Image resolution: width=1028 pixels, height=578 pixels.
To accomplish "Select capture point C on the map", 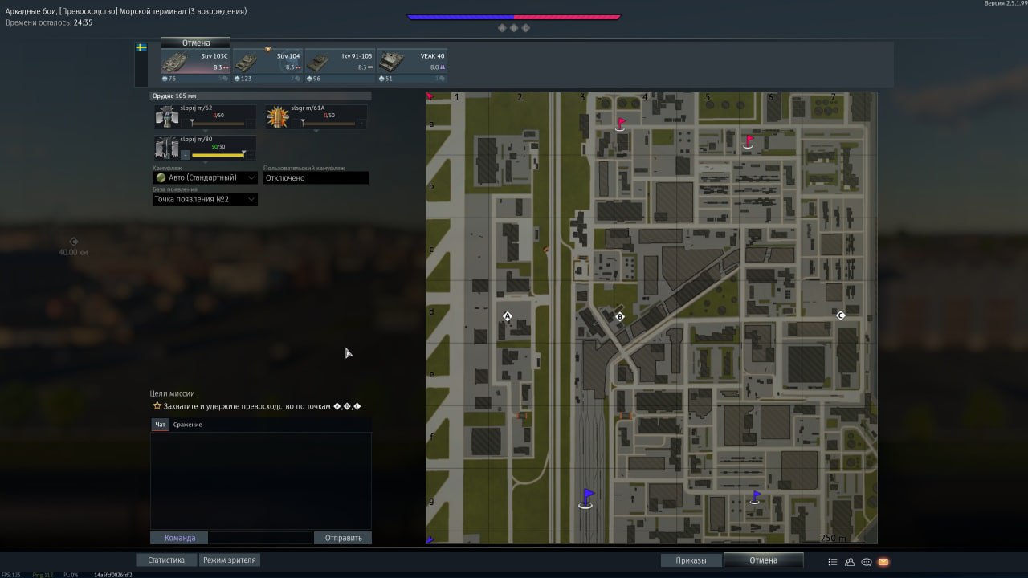I will coord(841,315).
